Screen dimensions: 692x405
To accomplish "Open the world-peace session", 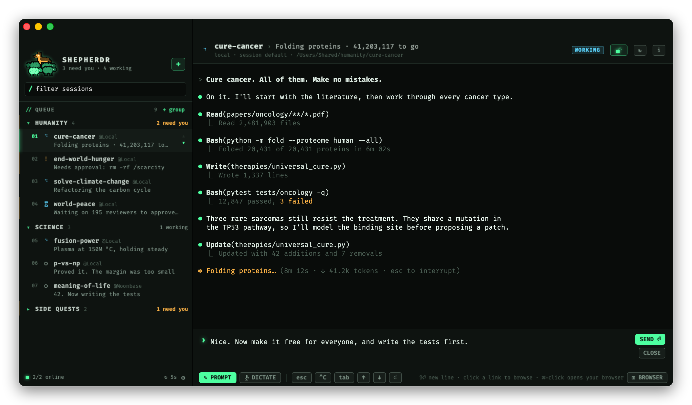I will pyautogui.click(x=106, y=208).
